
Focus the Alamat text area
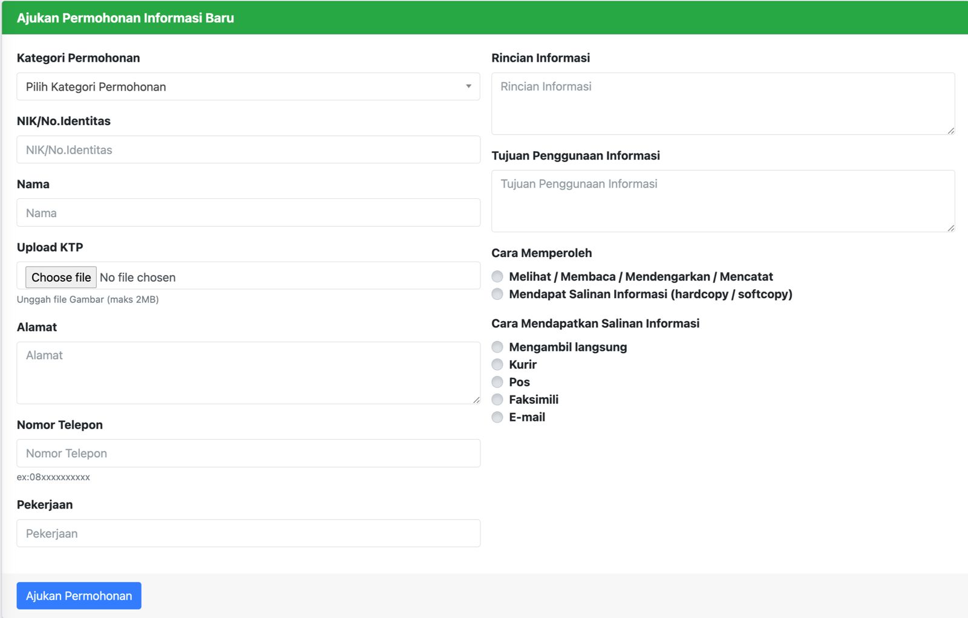coord(248,372)
